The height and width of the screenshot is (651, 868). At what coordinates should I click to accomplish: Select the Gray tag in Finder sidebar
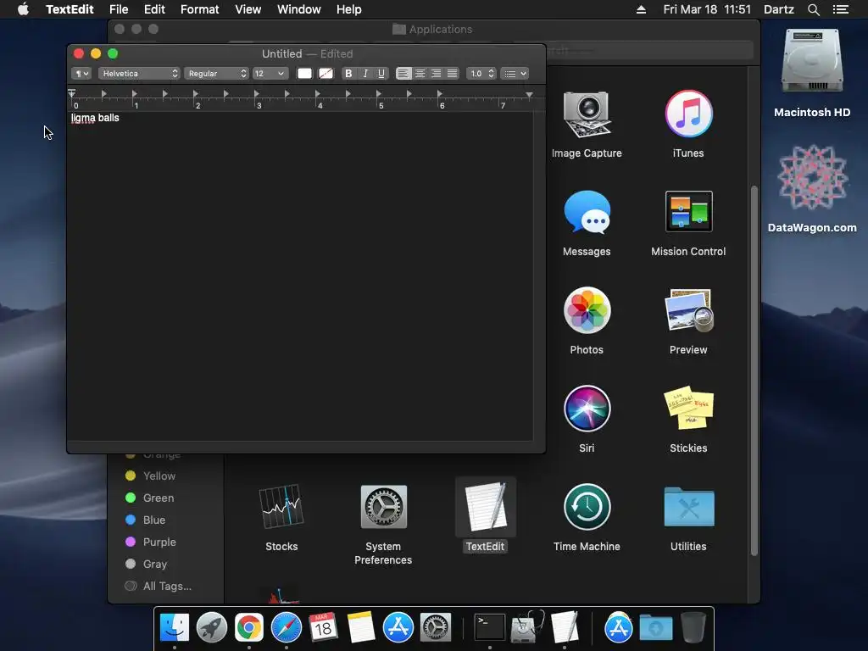(146, 564)
